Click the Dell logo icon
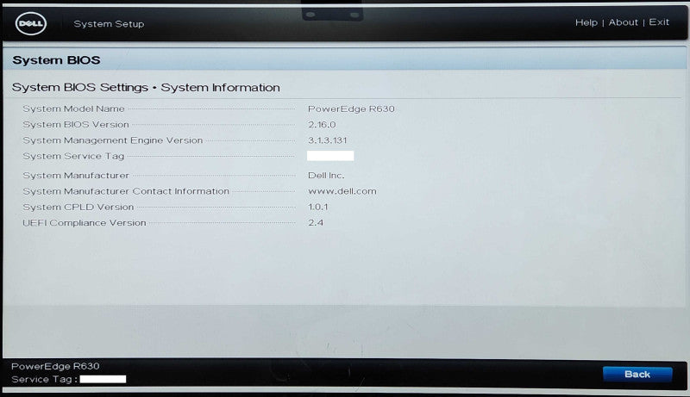This screenshot has width=690, height=397. pos(31,24)
